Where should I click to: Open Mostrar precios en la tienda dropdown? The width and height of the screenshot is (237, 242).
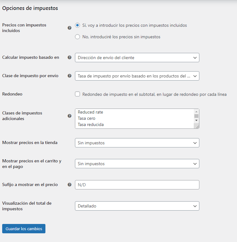click(137, 143)
